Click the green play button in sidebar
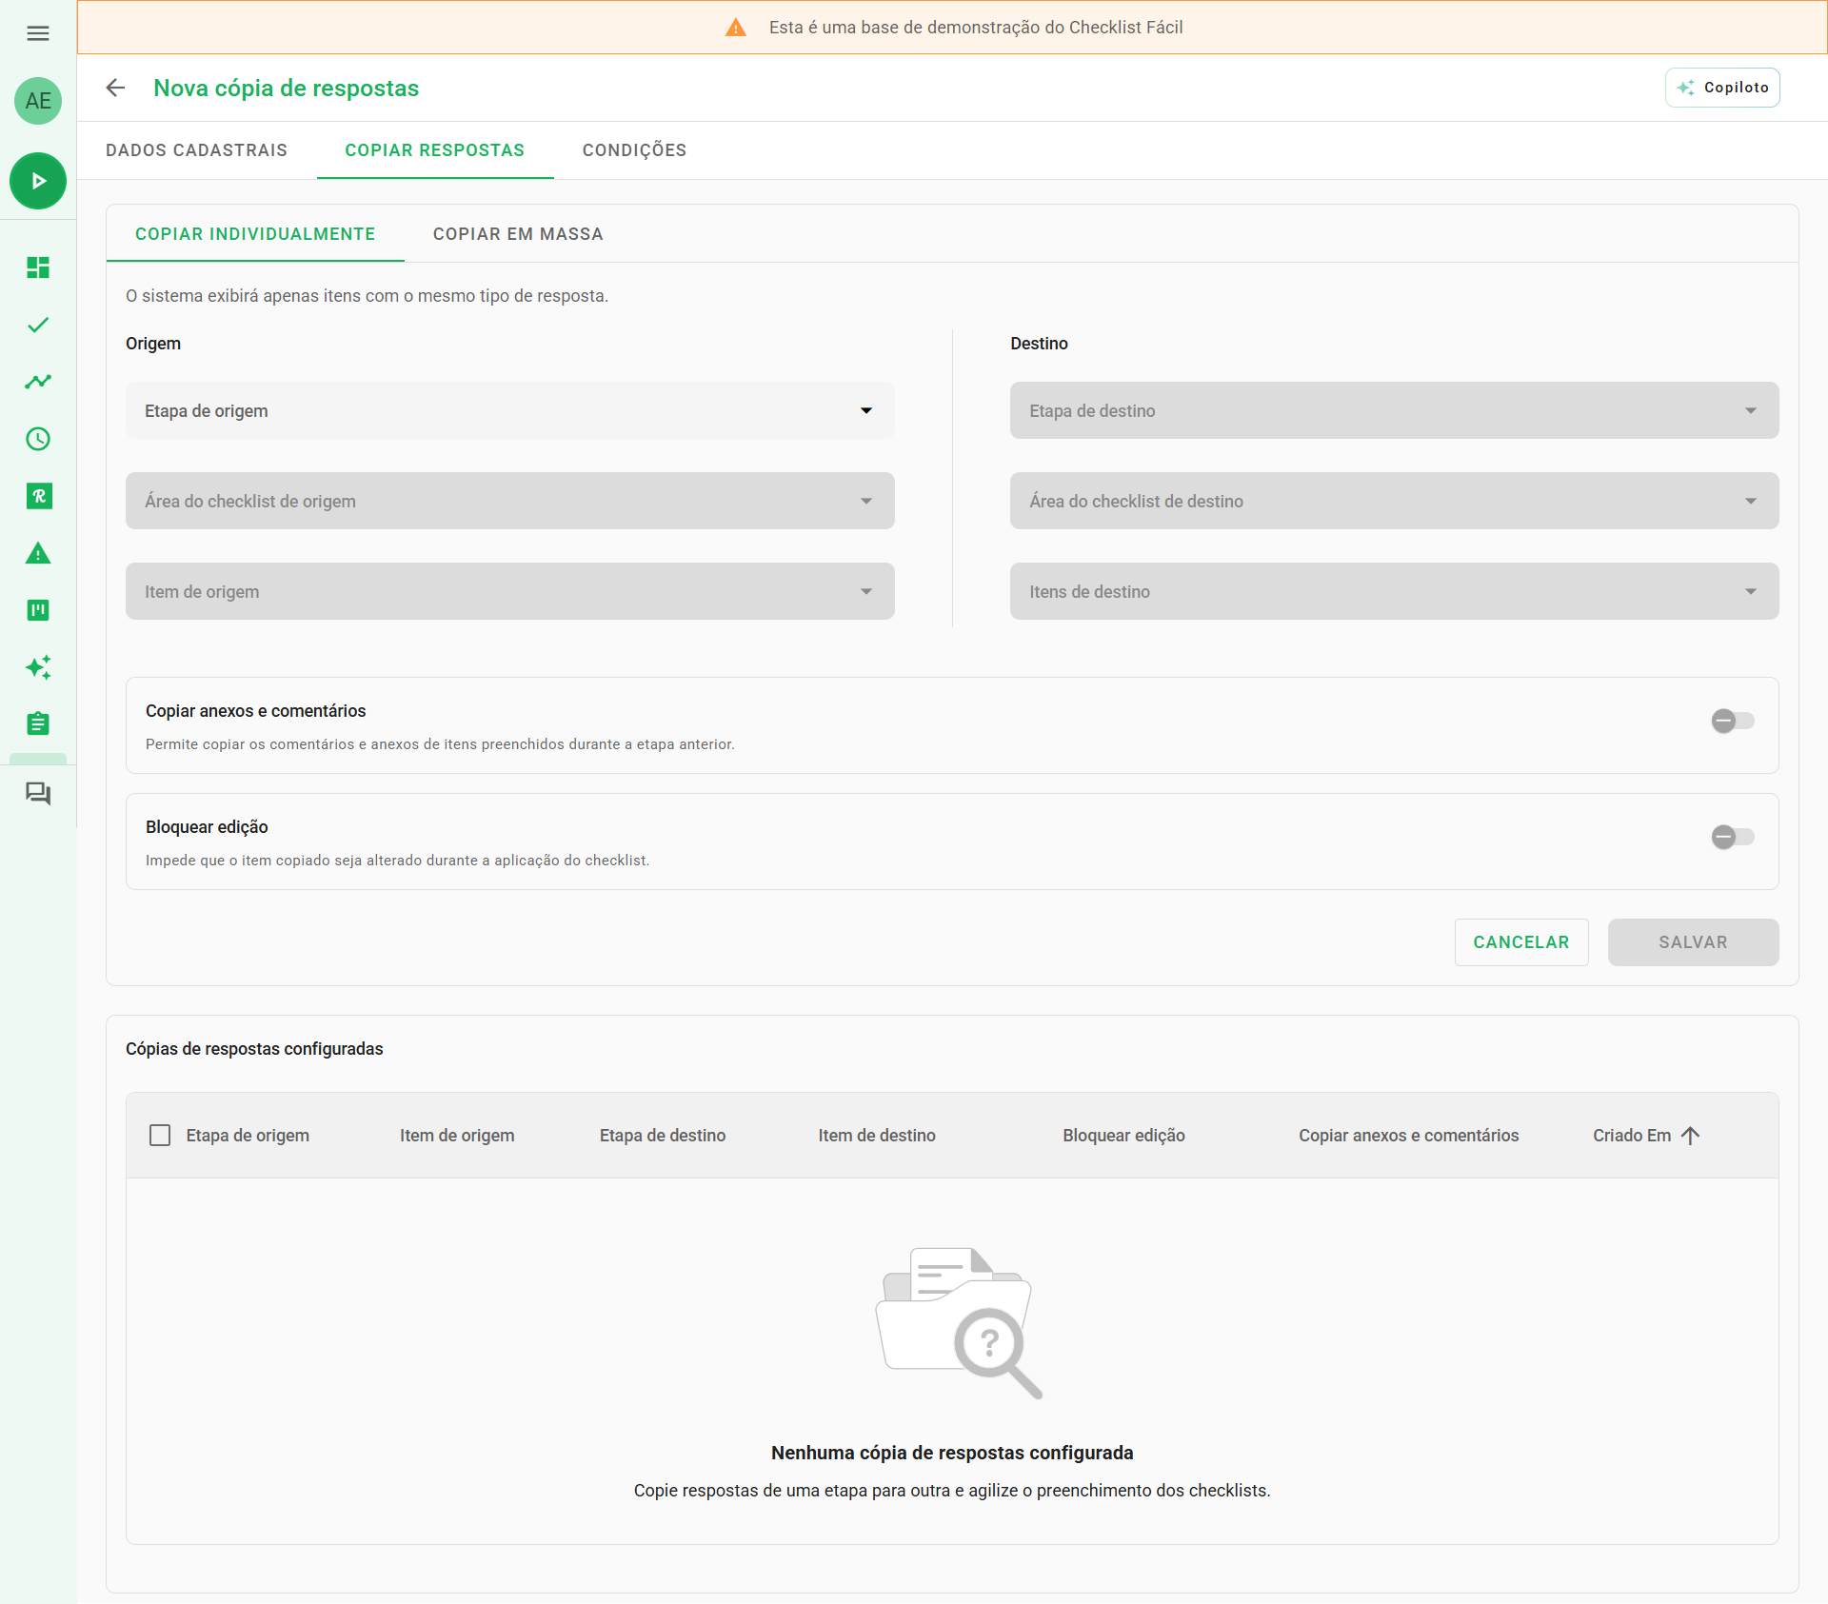 [38, 181]
